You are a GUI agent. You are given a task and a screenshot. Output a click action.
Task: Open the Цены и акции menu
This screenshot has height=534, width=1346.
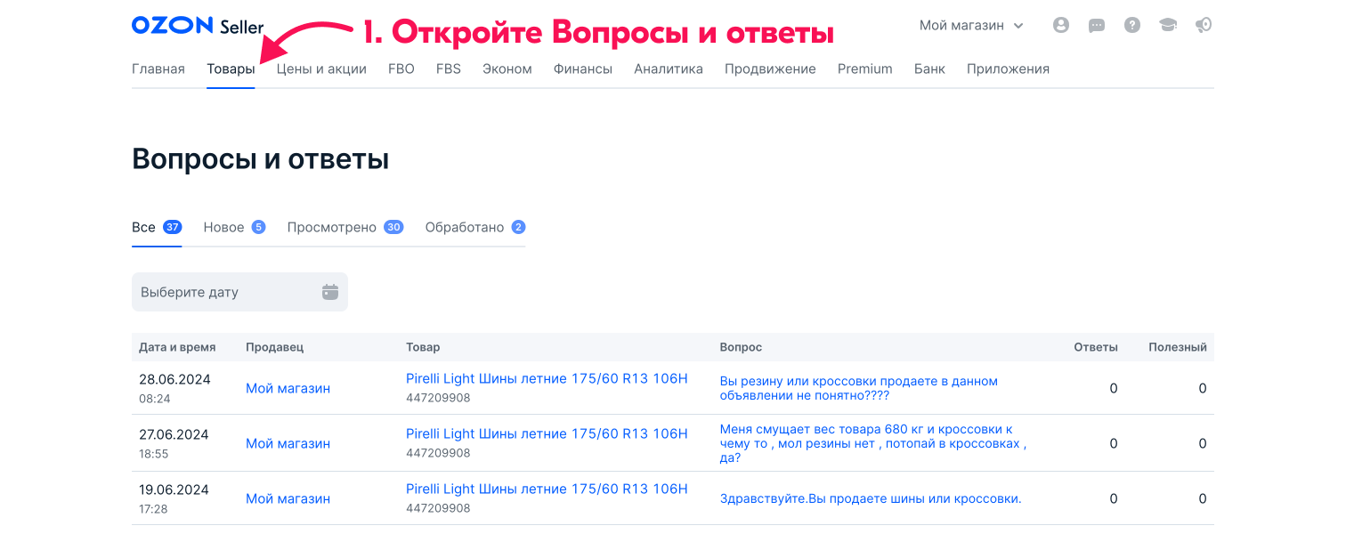tap(321, 69)
